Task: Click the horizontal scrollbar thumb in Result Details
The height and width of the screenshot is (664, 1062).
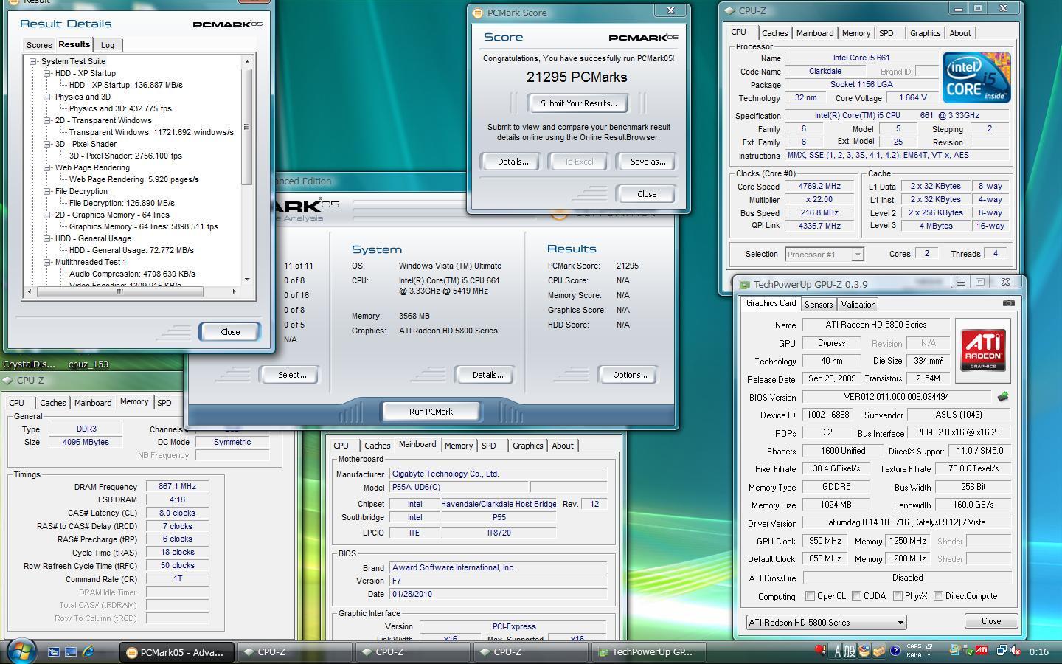Action: click(119, 291)
